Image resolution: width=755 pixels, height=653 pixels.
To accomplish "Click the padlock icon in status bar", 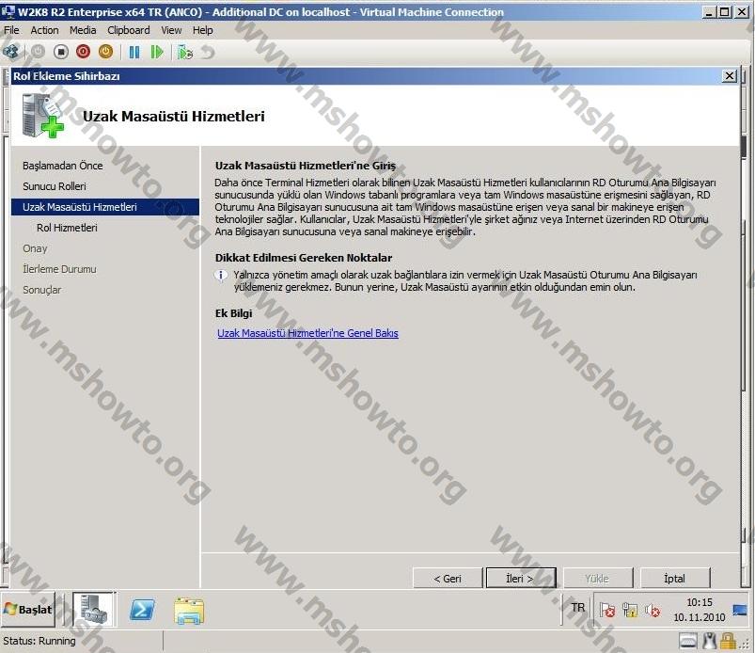I will pos(728,641).
